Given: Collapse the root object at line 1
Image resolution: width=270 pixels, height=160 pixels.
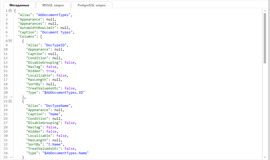Looking at the screenshot, I should [x=10, y=11].
